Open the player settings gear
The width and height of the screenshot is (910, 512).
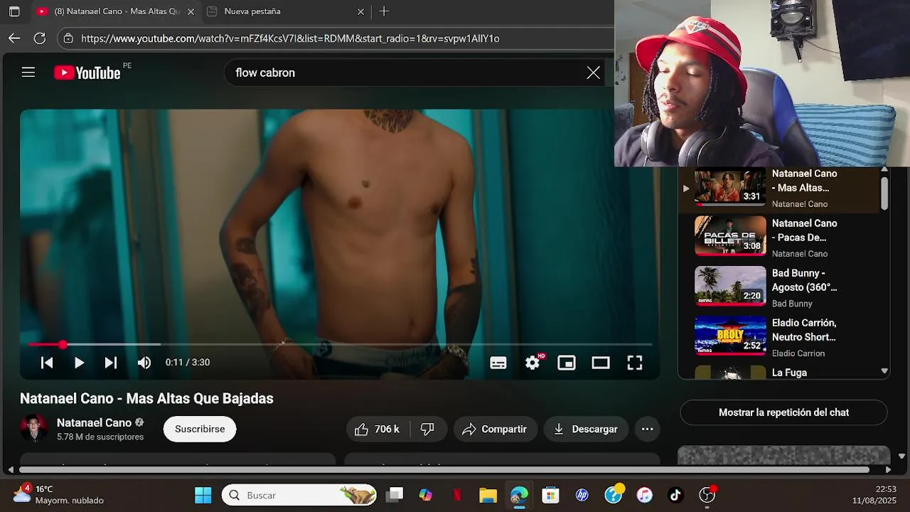[532, 363]
